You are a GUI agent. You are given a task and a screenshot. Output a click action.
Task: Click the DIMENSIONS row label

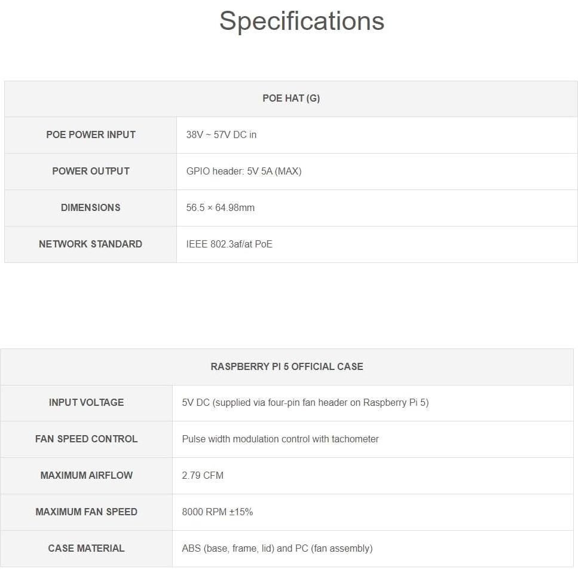91,208
